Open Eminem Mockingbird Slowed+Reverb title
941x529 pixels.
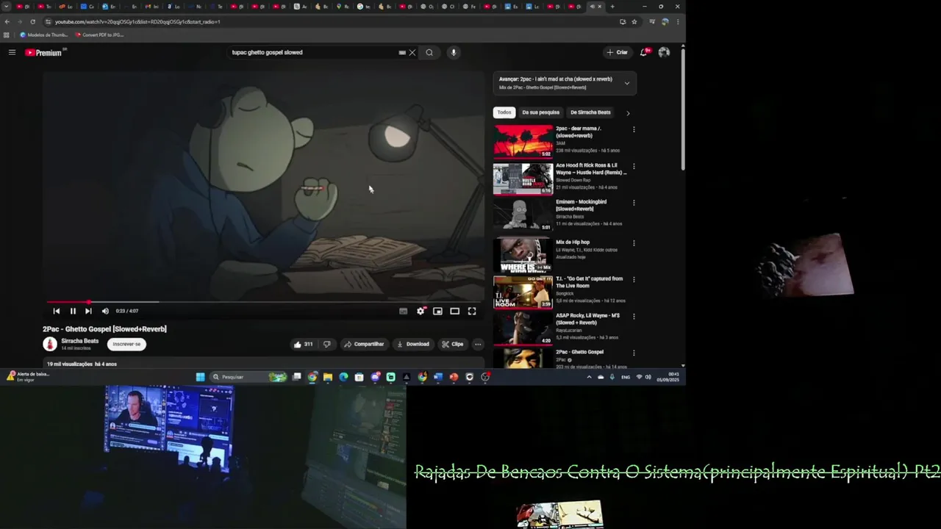click(x=581, y=205)
